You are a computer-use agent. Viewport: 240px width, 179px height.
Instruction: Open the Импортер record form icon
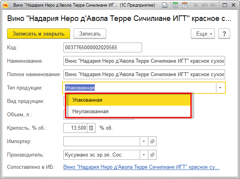[x=153, y=141]
